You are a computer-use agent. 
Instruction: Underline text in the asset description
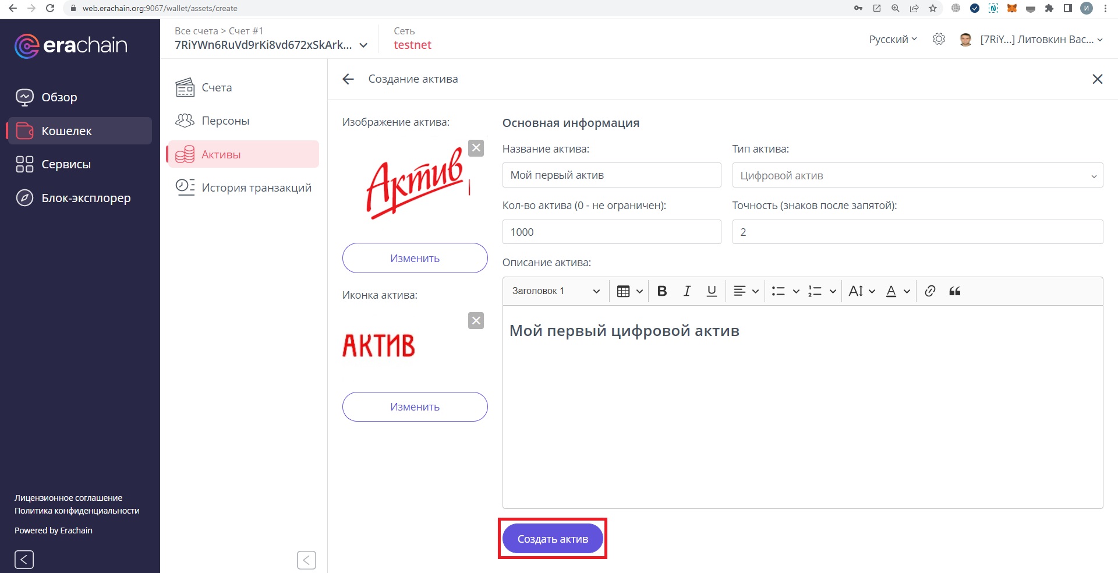point(711,291)
